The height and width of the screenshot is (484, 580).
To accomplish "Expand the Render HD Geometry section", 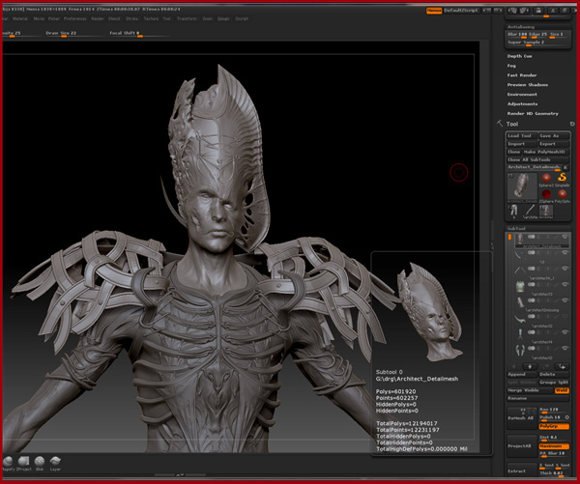I will click(x=533, y=114).
